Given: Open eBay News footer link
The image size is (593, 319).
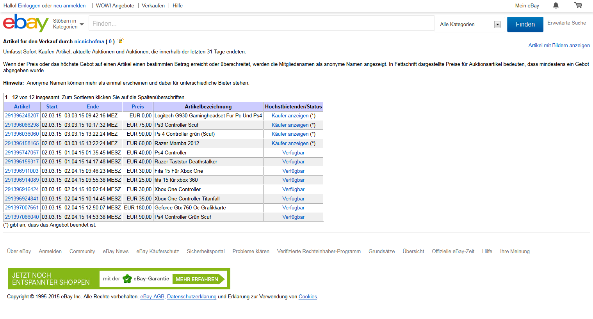Looking at the screenshot, I should (x=116, y=251).
